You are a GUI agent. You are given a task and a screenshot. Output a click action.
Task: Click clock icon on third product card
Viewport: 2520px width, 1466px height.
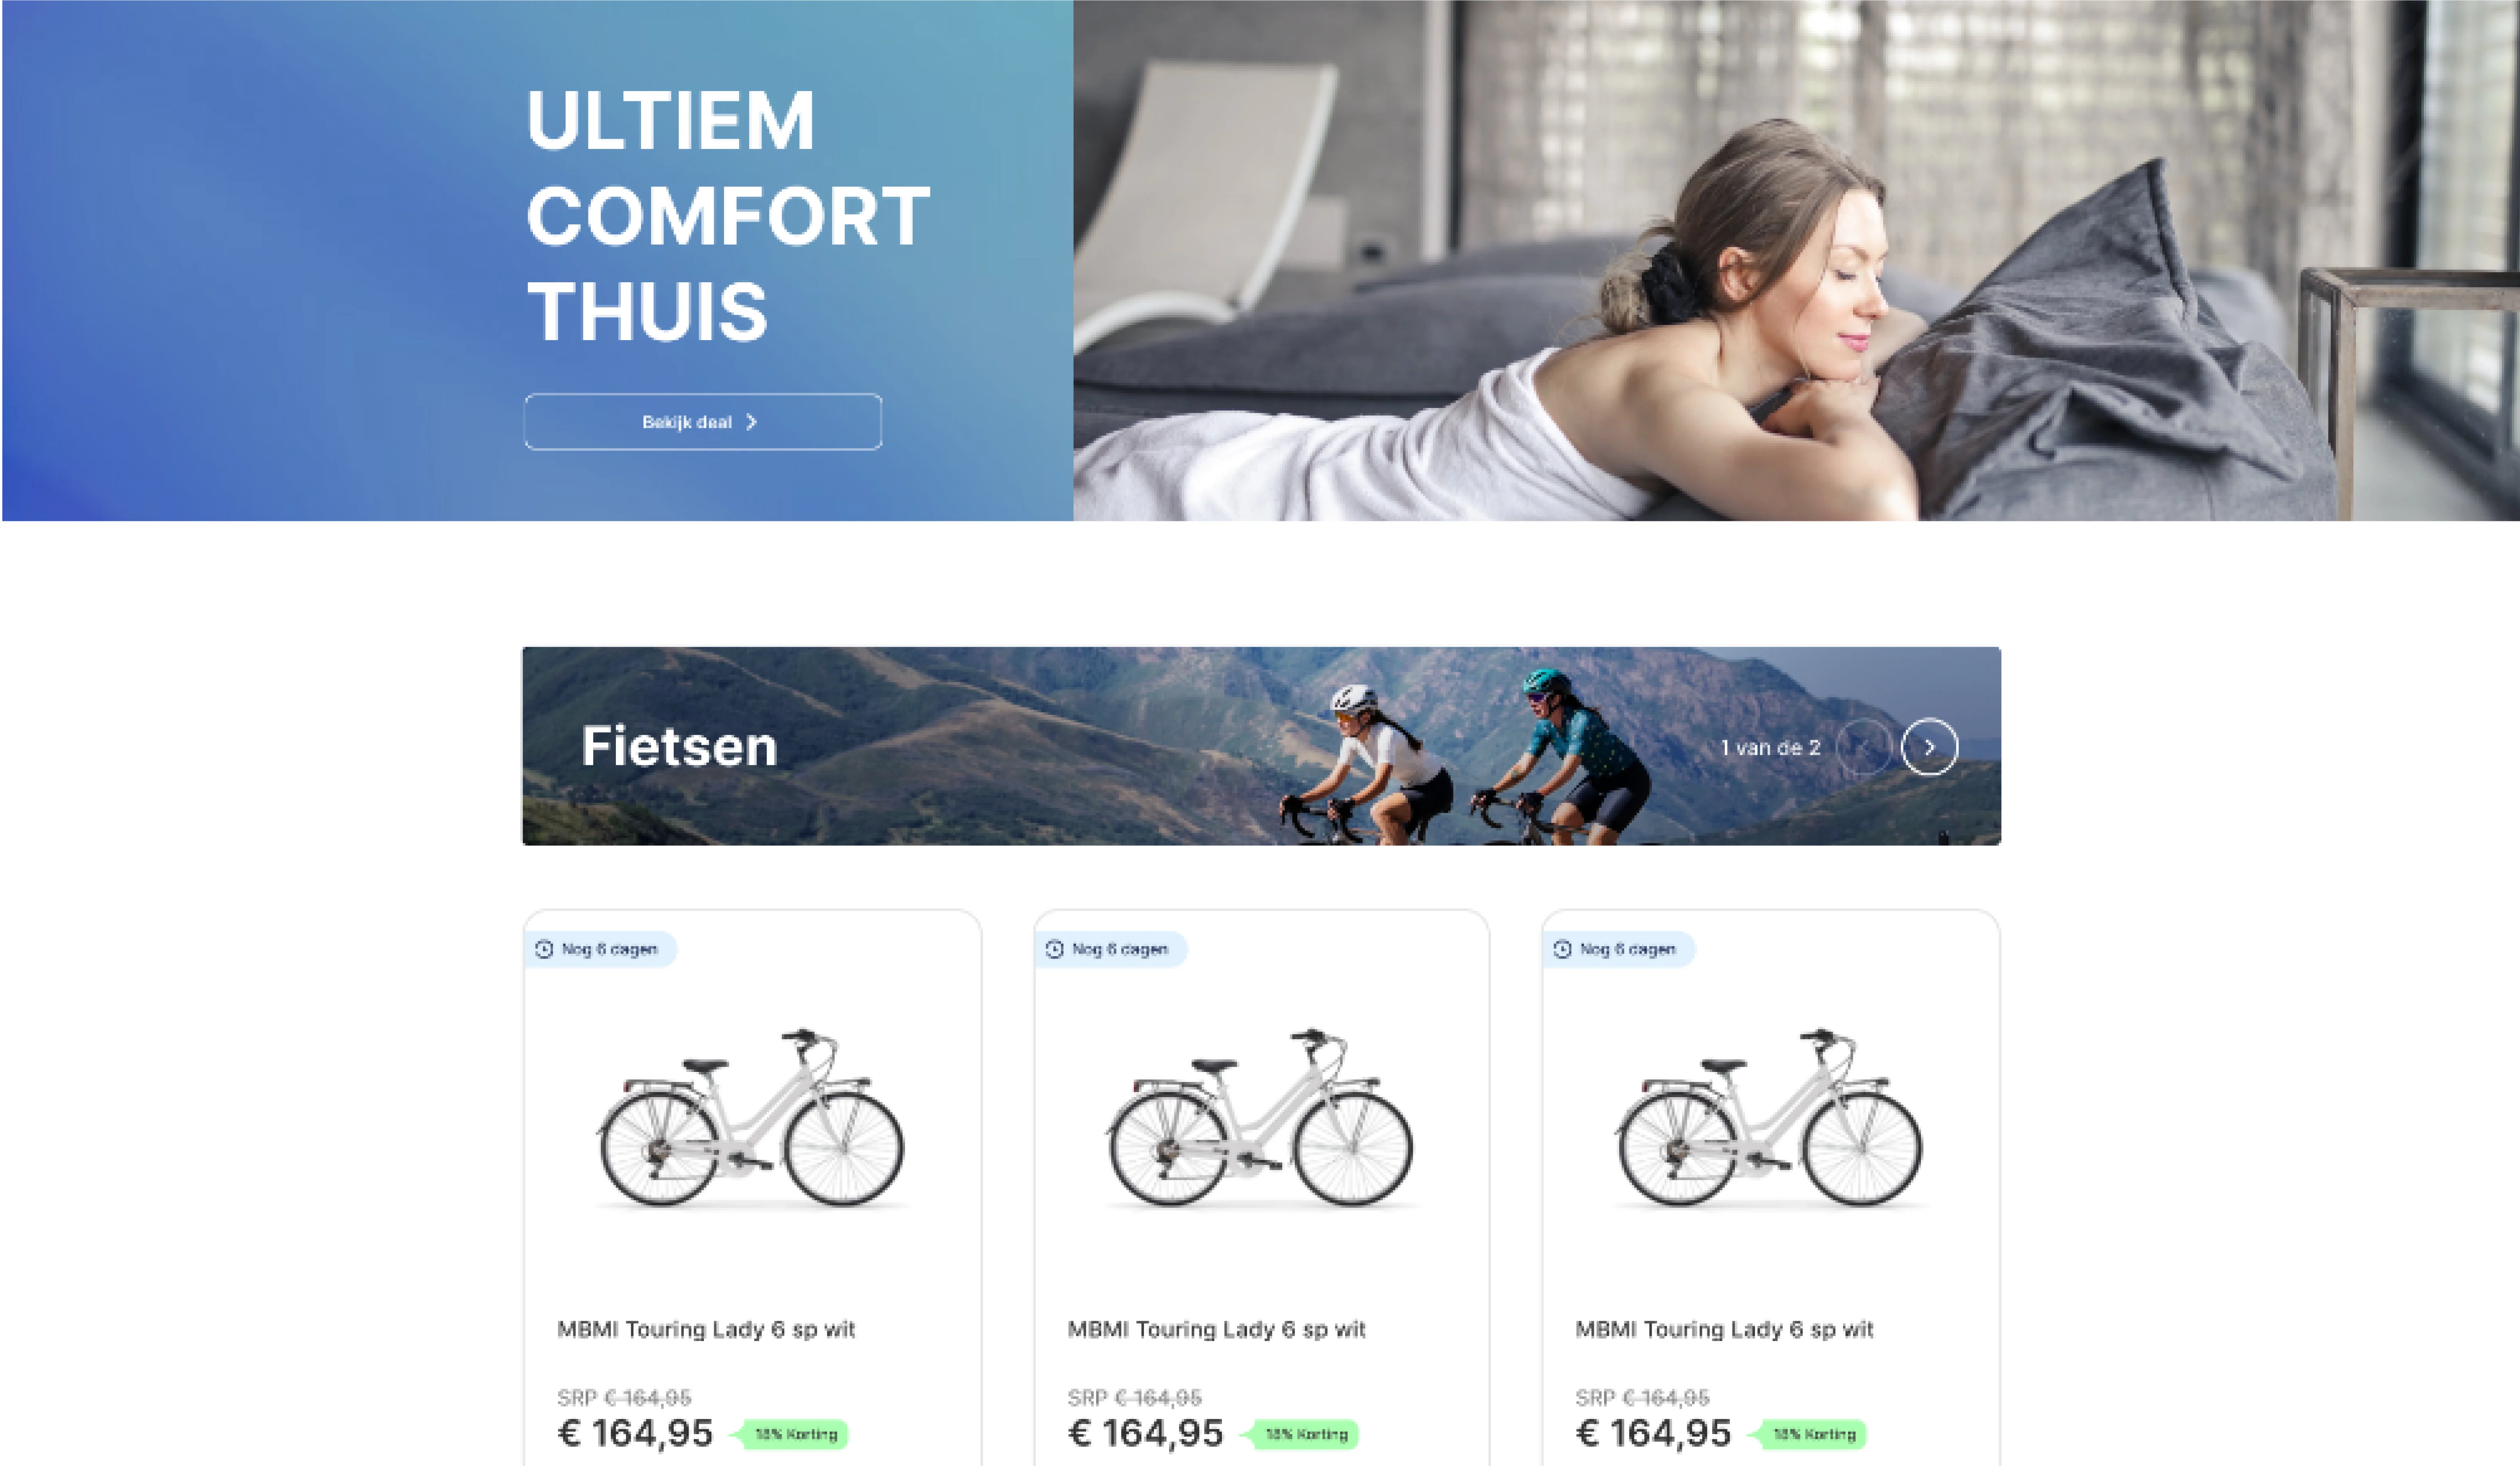point(1562,949)
